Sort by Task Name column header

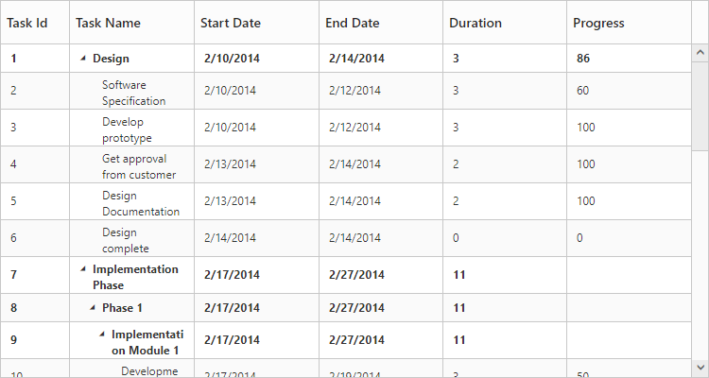108,23
